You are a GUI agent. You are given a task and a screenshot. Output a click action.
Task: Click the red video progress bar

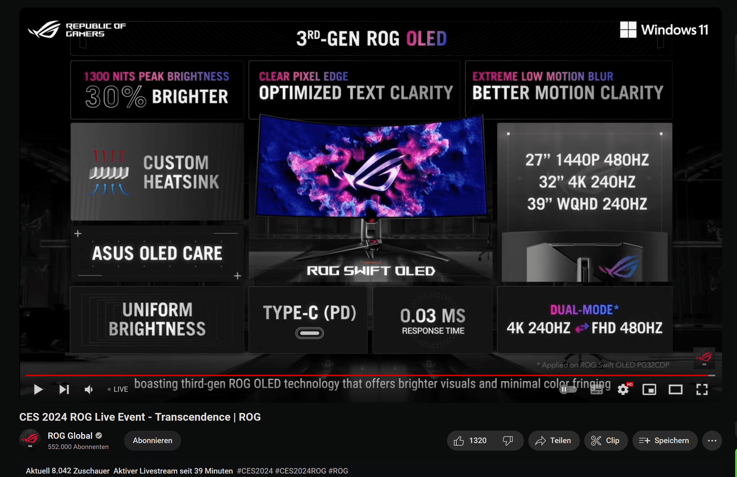(370, 375)
